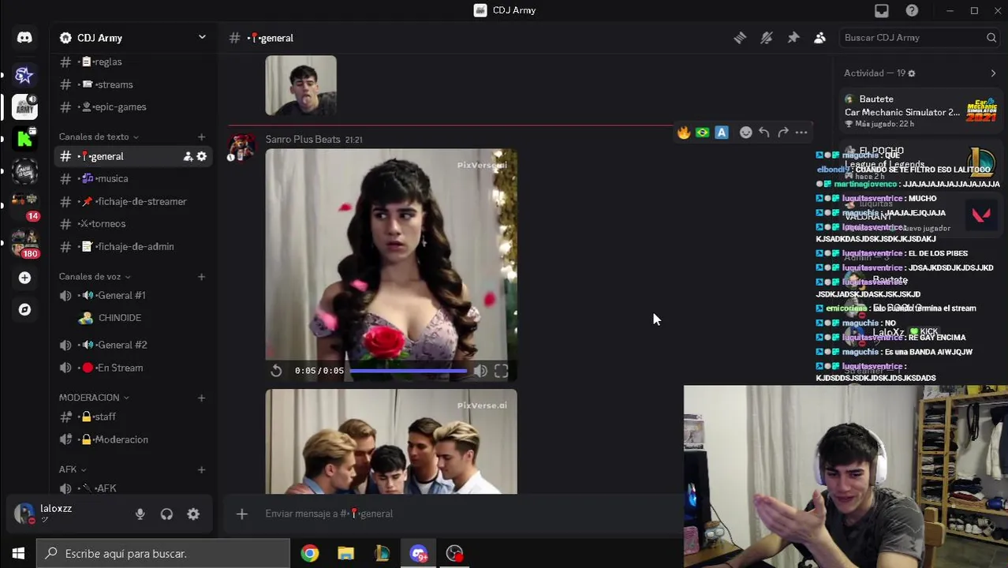
Task: Collapse AFK category
Action: point(73,469)
